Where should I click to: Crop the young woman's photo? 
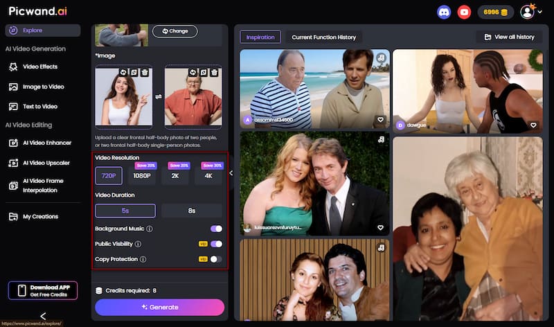pyautogui.click(x=134, y=73)
